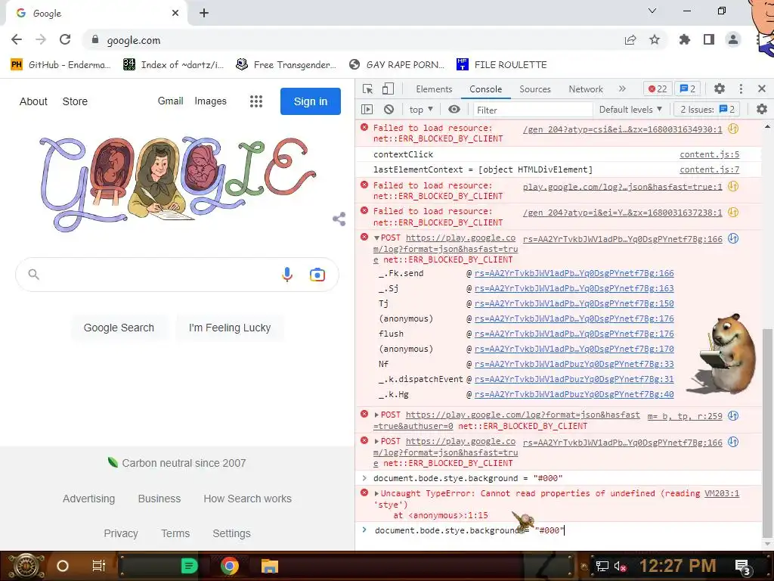This screenshot has height=581, width=774.
Task: Click the red 22 errors badge
Action: point(658,89)
